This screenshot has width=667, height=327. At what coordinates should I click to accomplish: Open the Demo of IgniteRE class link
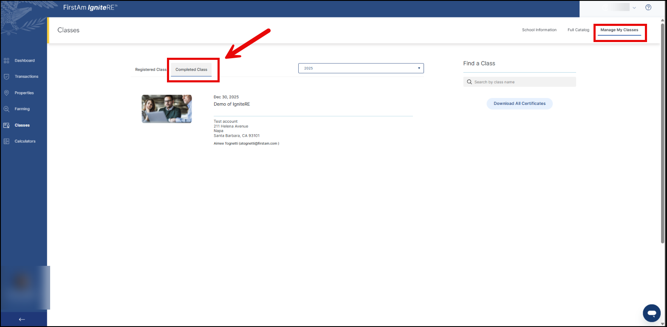[x=232, y=104]
